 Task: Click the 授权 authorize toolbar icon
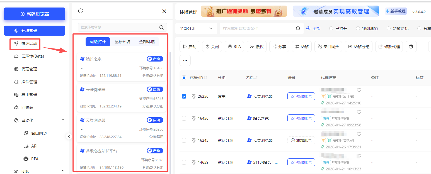[x=256, y=46]
